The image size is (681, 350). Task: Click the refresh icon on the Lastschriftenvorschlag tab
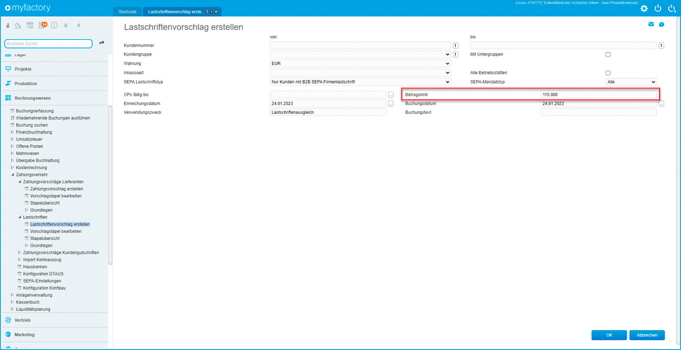click(208, 12)
